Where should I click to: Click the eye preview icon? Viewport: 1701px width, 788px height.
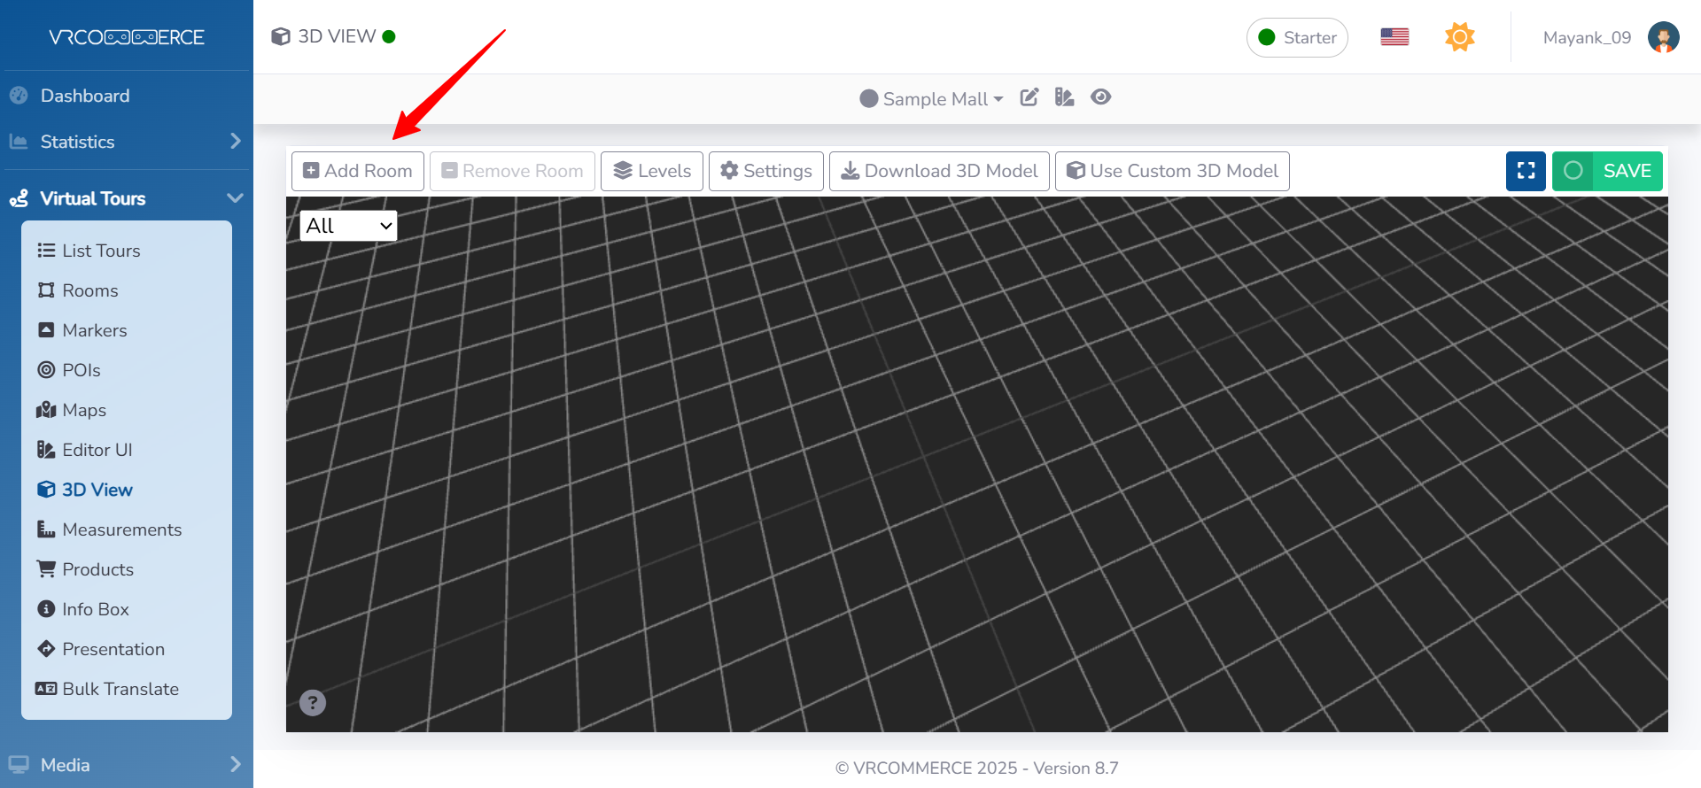(1100, 97)
